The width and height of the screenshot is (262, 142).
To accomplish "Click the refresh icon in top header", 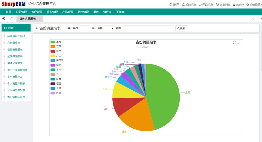I will point(171,4).
